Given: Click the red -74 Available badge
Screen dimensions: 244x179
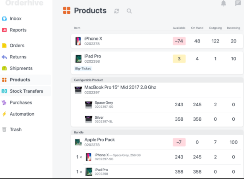Looking at the screenshot, I should click(179, 41).
